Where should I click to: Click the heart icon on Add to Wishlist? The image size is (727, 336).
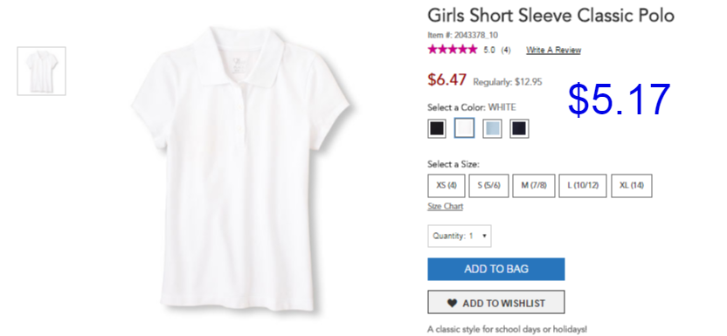coord(452,303)
